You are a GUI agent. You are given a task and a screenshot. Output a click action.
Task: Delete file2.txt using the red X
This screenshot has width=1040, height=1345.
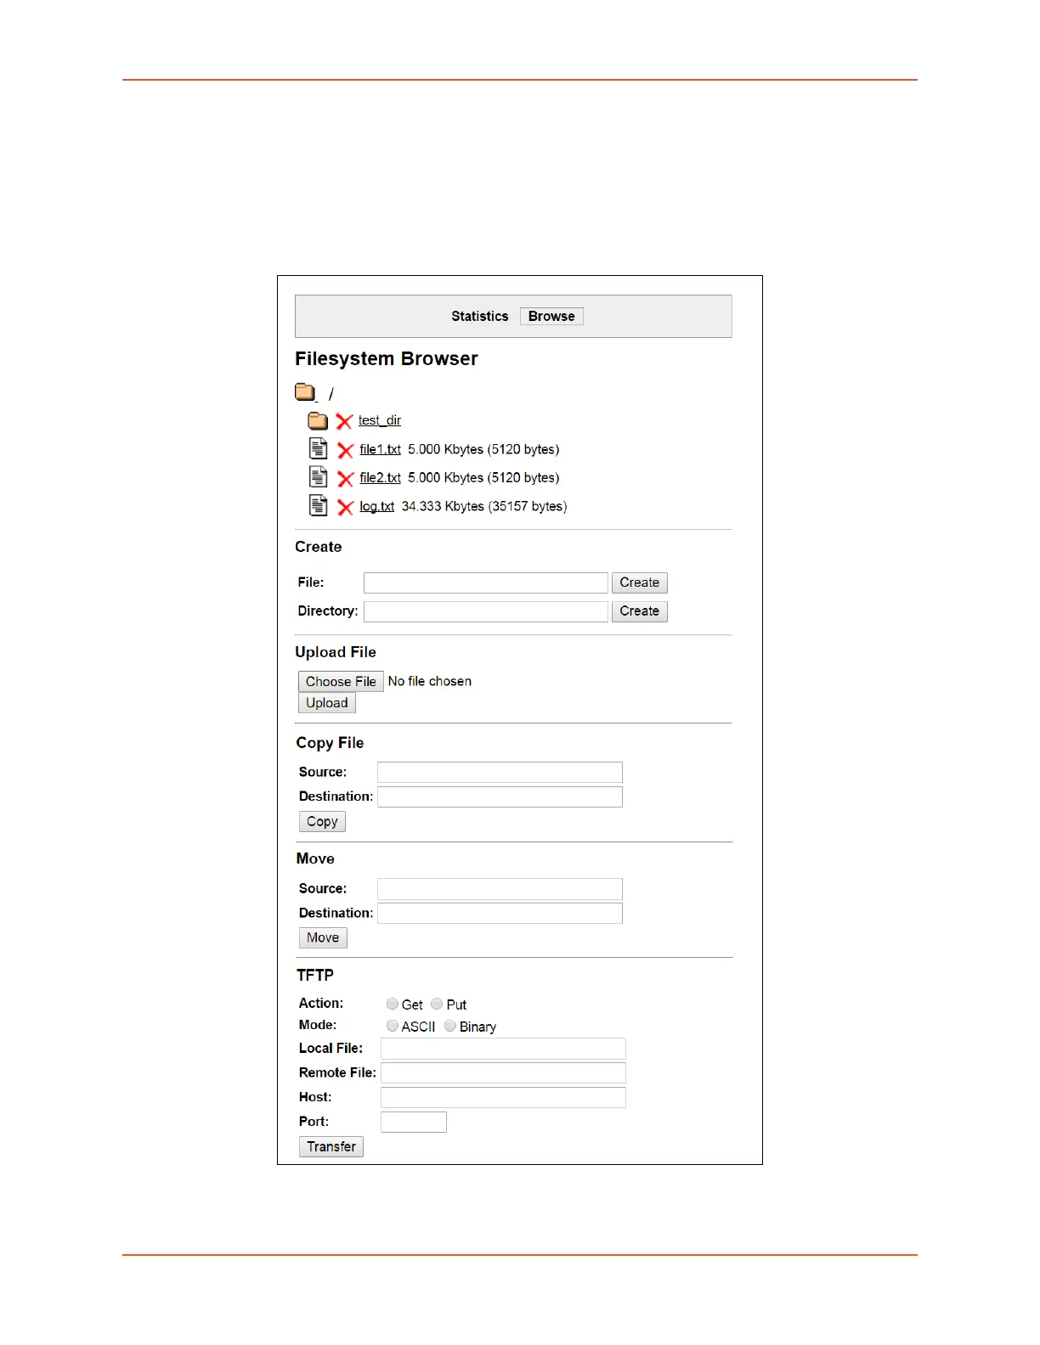(345, 479)
